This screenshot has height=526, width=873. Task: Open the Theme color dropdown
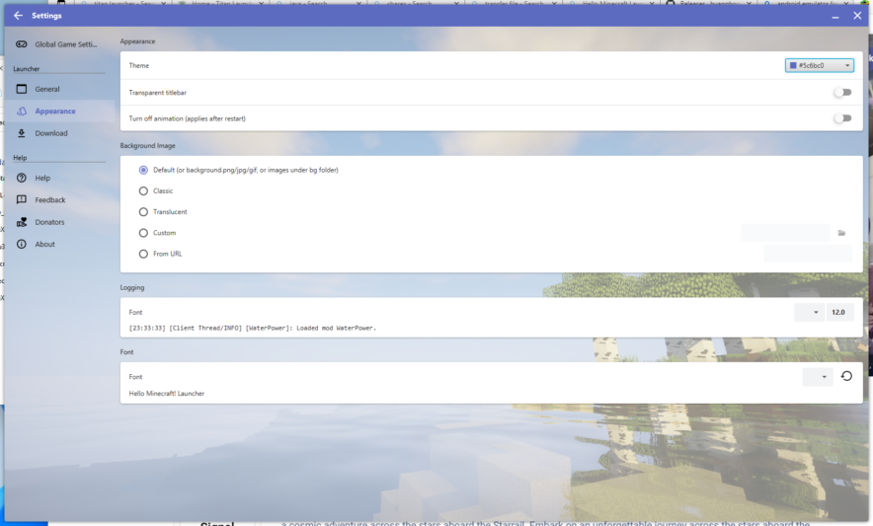[x=819, y=65]
